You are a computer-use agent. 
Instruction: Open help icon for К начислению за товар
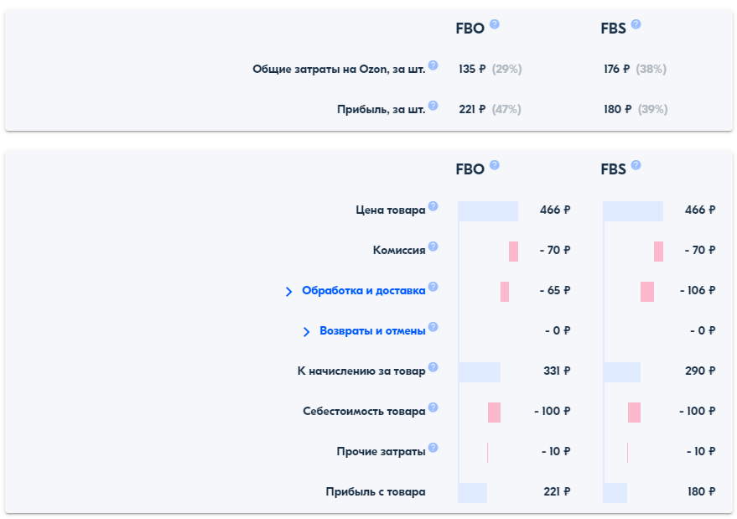pos(433,367)
